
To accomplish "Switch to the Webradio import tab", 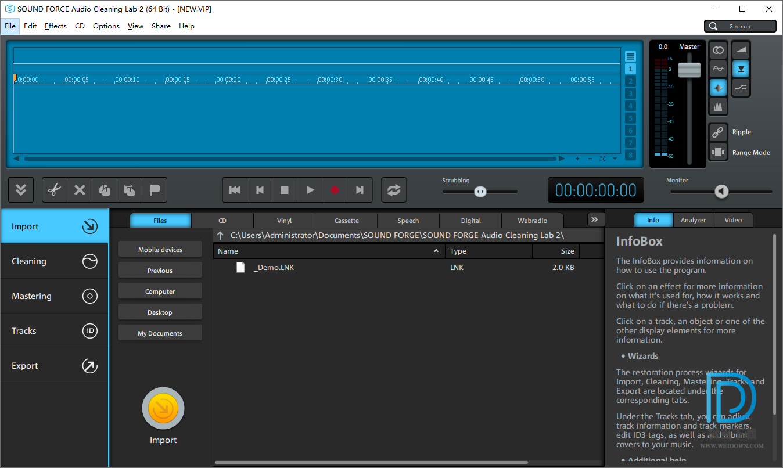I will coord(533,221).
